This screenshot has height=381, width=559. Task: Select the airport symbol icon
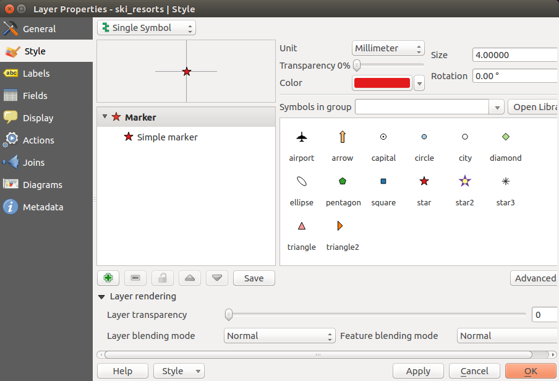pos(302,137)
